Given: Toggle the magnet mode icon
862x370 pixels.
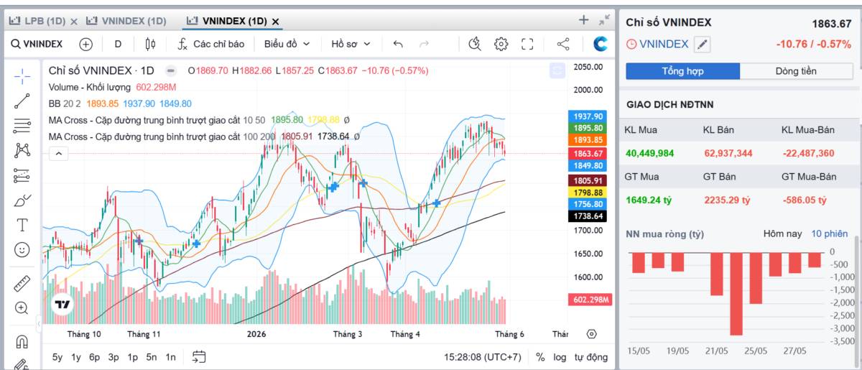Looking at the screenshot, I should coord(22,341).
